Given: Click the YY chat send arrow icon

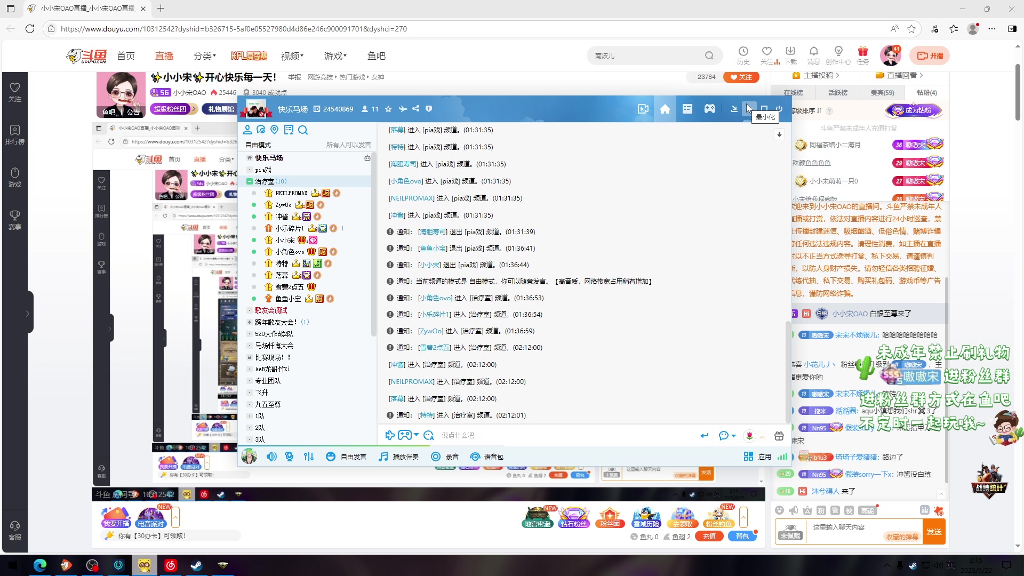Looking at the screenshot, I should pyautogui.click(x=705, y=436).
